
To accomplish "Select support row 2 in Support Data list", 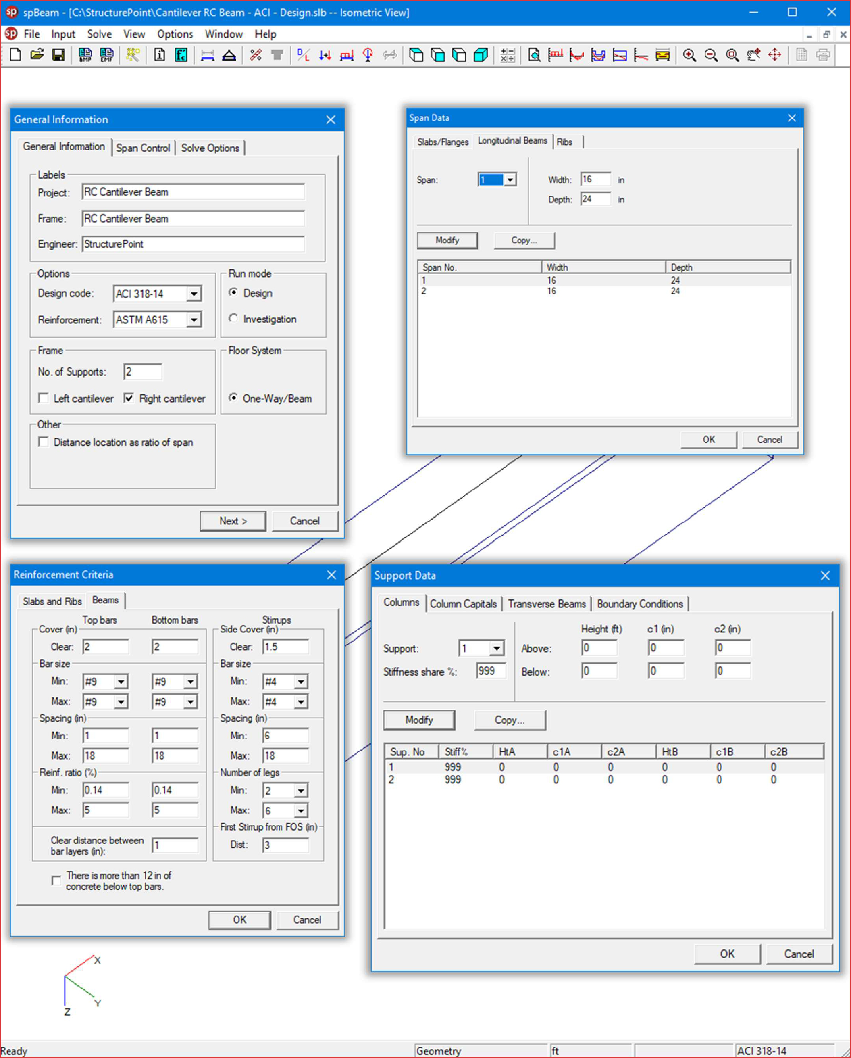I will pos(604,780).
